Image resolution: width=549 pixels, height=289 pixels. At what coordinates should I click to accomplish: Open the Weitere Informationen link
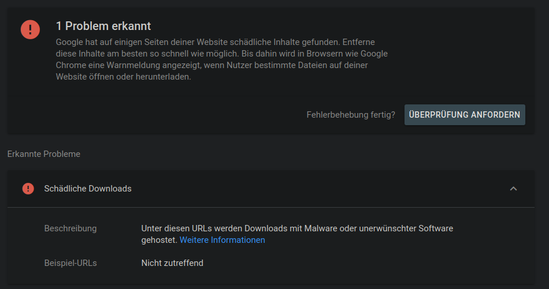pyautogui.click(x=222, y=240)
